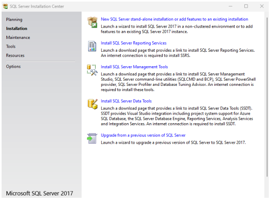
Task: Open Install SQL Server Management Tools link
Action: [134, 67]
